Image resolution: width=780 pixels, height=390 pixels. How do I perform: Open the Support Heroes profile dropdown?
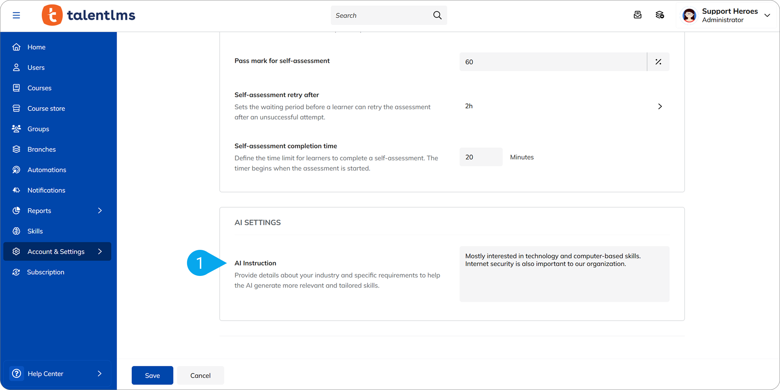(767, 15)
